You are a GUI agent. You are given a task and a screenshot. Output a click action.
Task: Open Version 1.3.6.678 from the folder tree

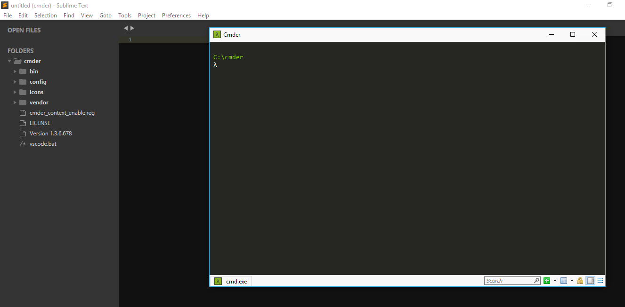point(50,133)
